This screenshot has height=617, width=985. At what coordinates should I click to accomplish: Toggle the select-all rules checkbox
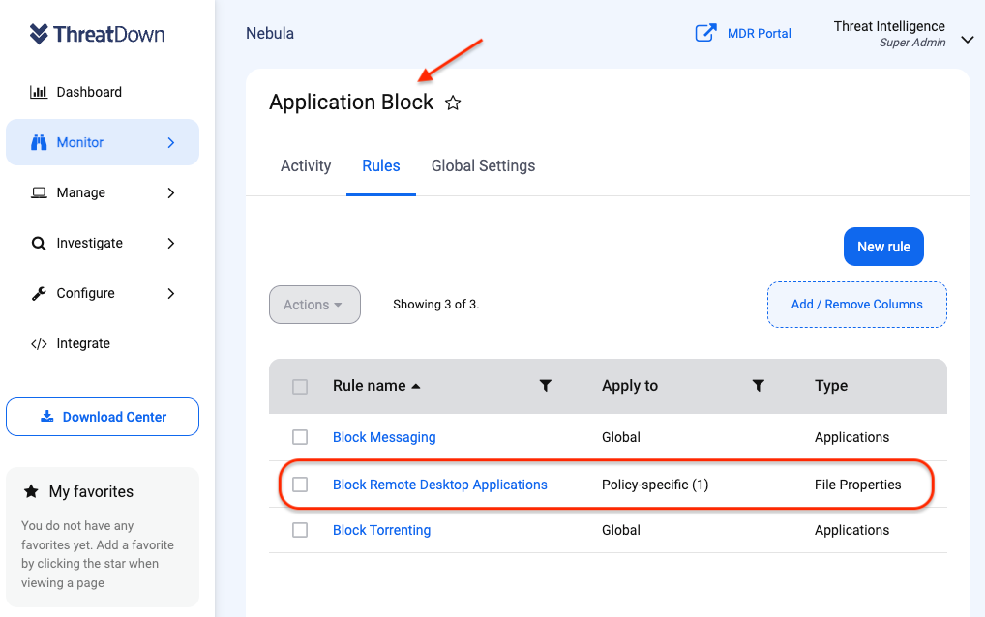point(300,386)
